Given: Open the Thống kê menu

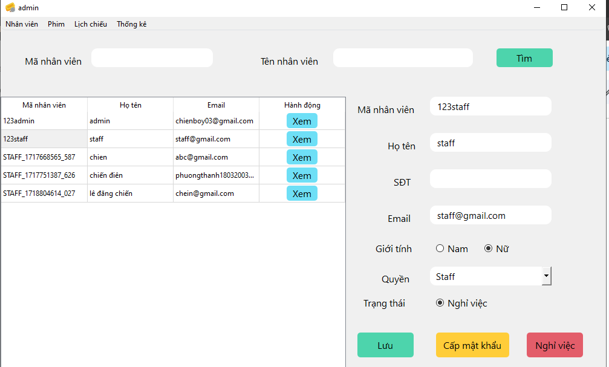Looking at the screenshot, I should point(132,24).
